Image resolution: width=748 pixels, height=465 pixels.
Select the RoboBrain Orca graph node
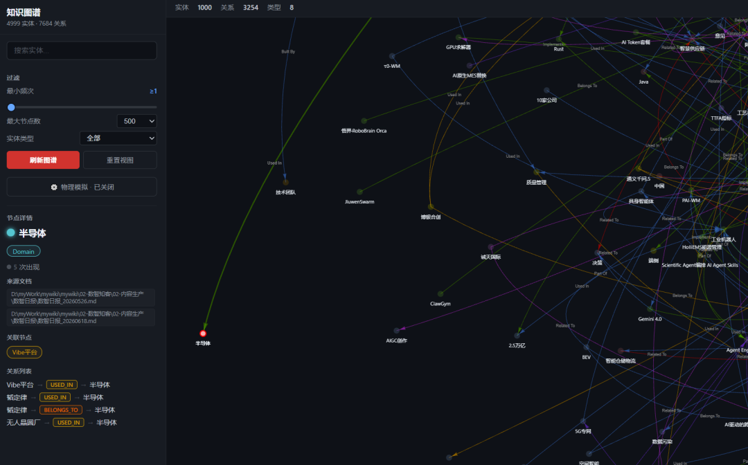(x=364, y=121)
